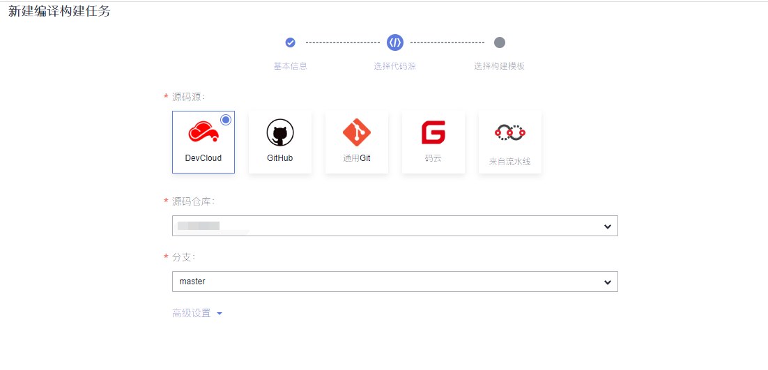Click the 新建编译构建任务 page title
Screen dimensions: 768x370
click(x=59, y=12)
